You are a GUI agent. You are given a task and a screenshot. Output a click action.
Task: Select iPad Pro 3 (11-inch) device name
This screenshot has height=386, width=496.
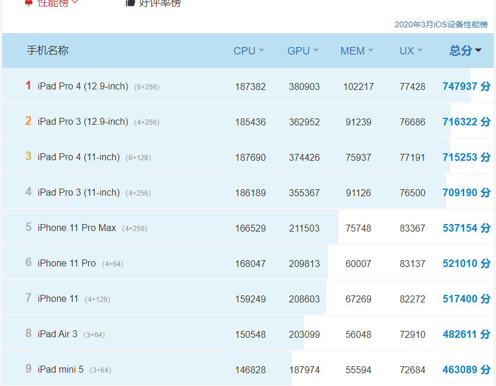point(78,192)
